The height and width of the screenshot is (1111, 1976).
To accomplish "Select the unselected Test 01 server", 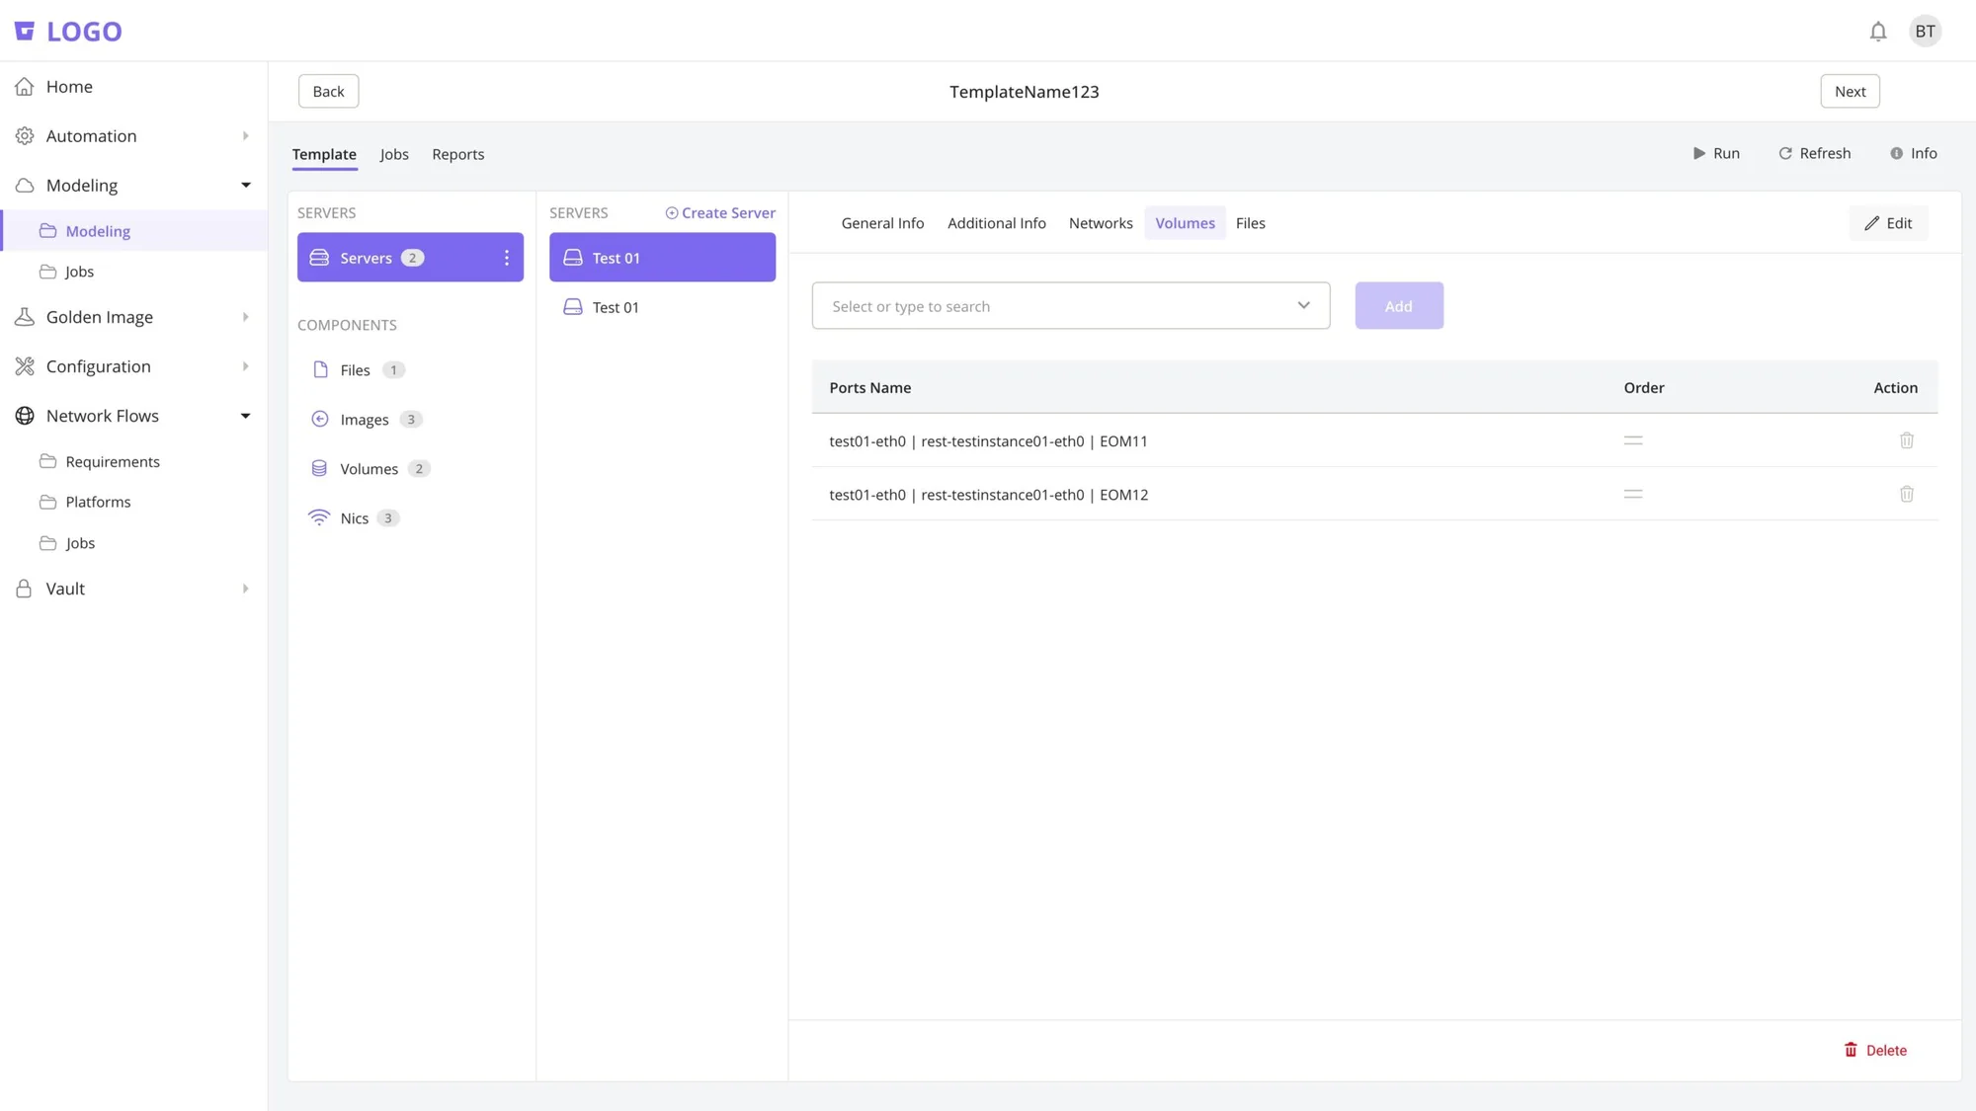I will pyautogui.click(x=662, y=307).
